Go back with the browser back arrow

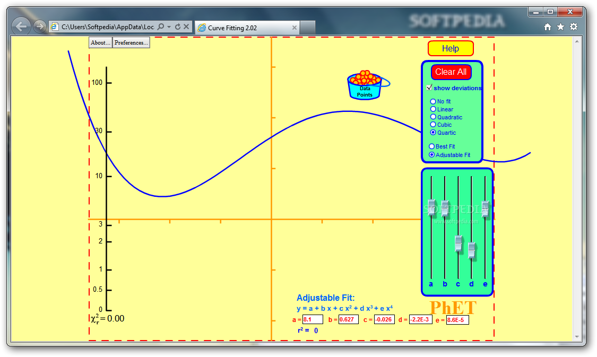pyautogui.click(x=21, y=27)
